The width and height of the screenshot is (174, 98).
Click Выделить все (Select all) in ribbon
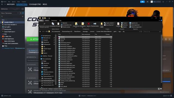pyautogui.click(x=133, y=23)
